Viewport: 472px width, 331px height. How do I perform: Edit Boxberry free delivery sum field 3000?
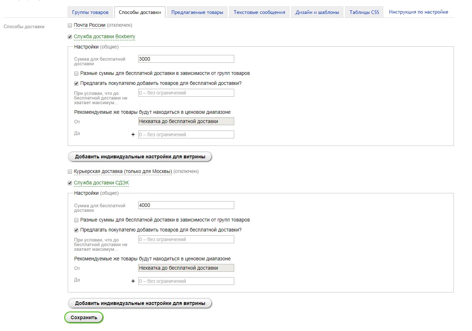(186, 59)
